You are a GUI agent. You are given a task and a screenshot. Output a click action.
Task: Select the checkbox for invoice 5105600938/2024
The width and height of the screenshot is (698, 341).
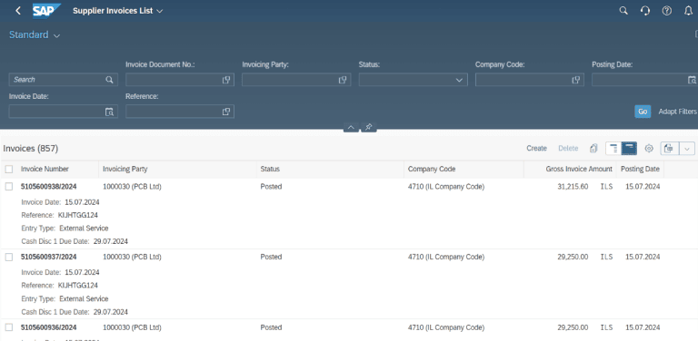pyautogui.click(x=9, y=187)
